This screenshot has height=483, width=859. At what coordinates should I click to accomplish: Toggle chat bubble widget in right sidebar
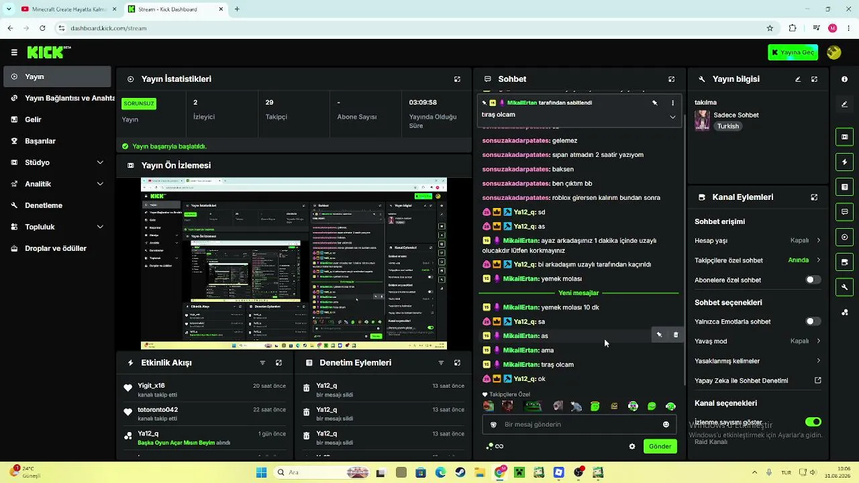844,212
